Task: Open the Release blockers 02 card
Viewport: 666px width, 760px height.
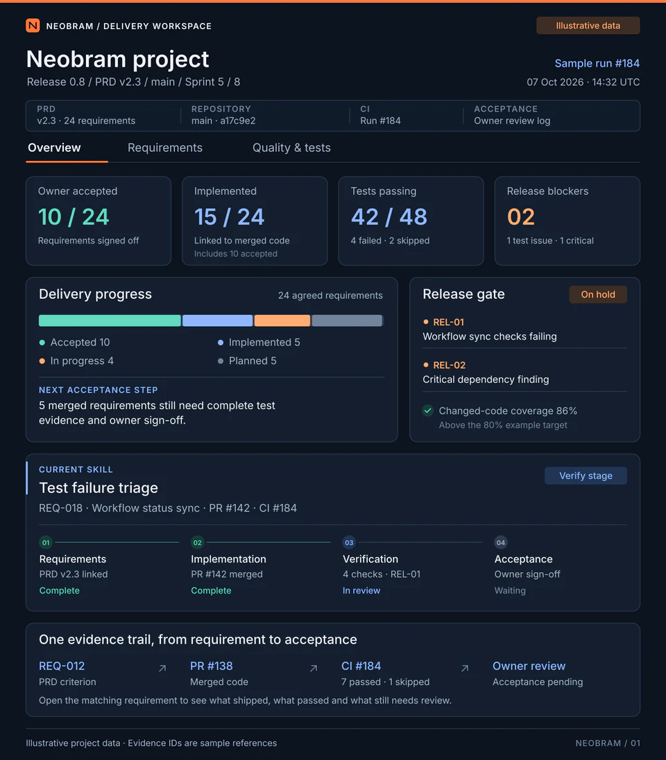Action: pos(567,221)
